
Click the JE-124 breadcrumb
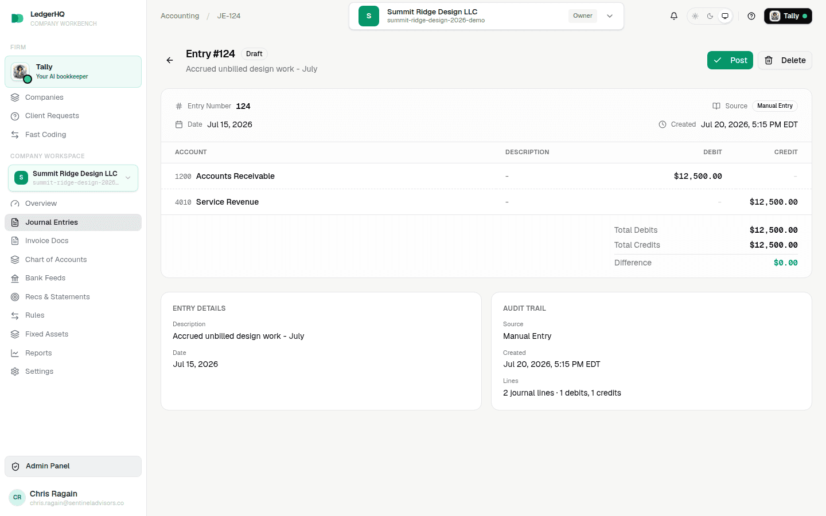pos(229,16)
